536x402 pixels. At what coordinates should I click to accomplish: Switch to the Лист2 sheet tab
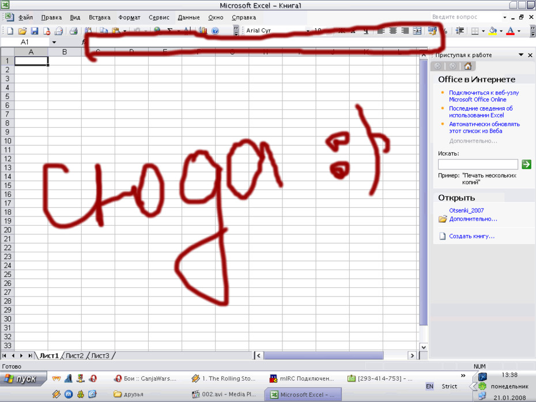(x=74, y=355)
